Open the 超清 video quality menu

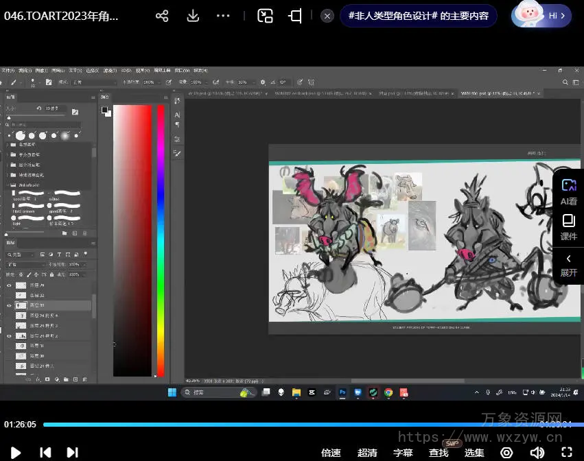367,453
